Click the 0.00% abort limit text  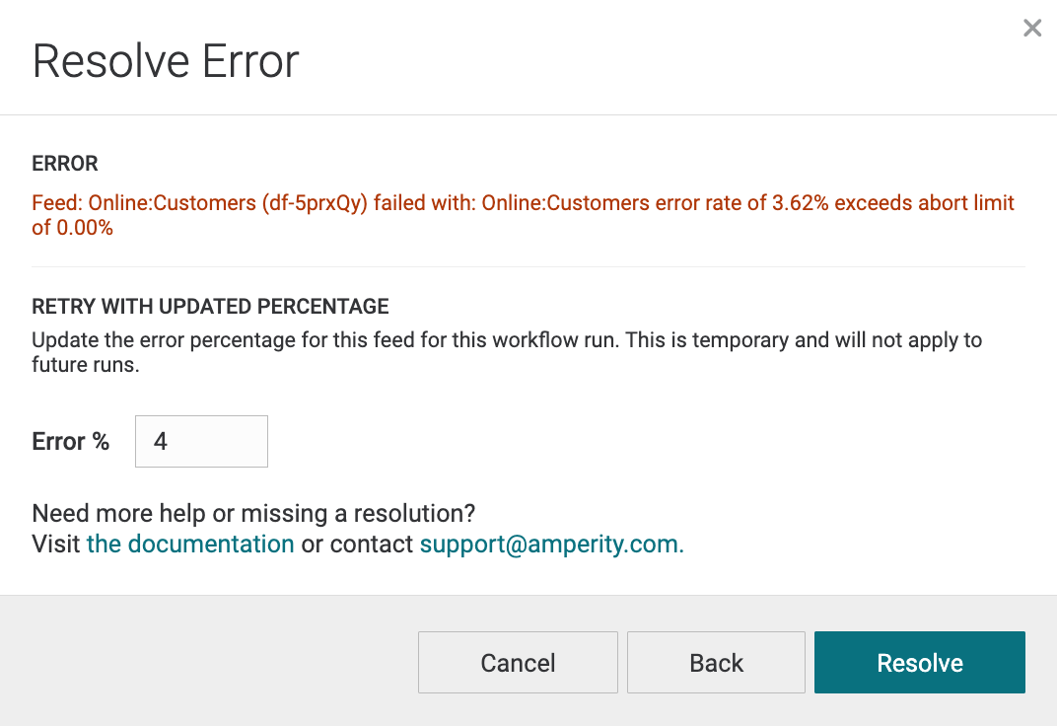(84, 228)
